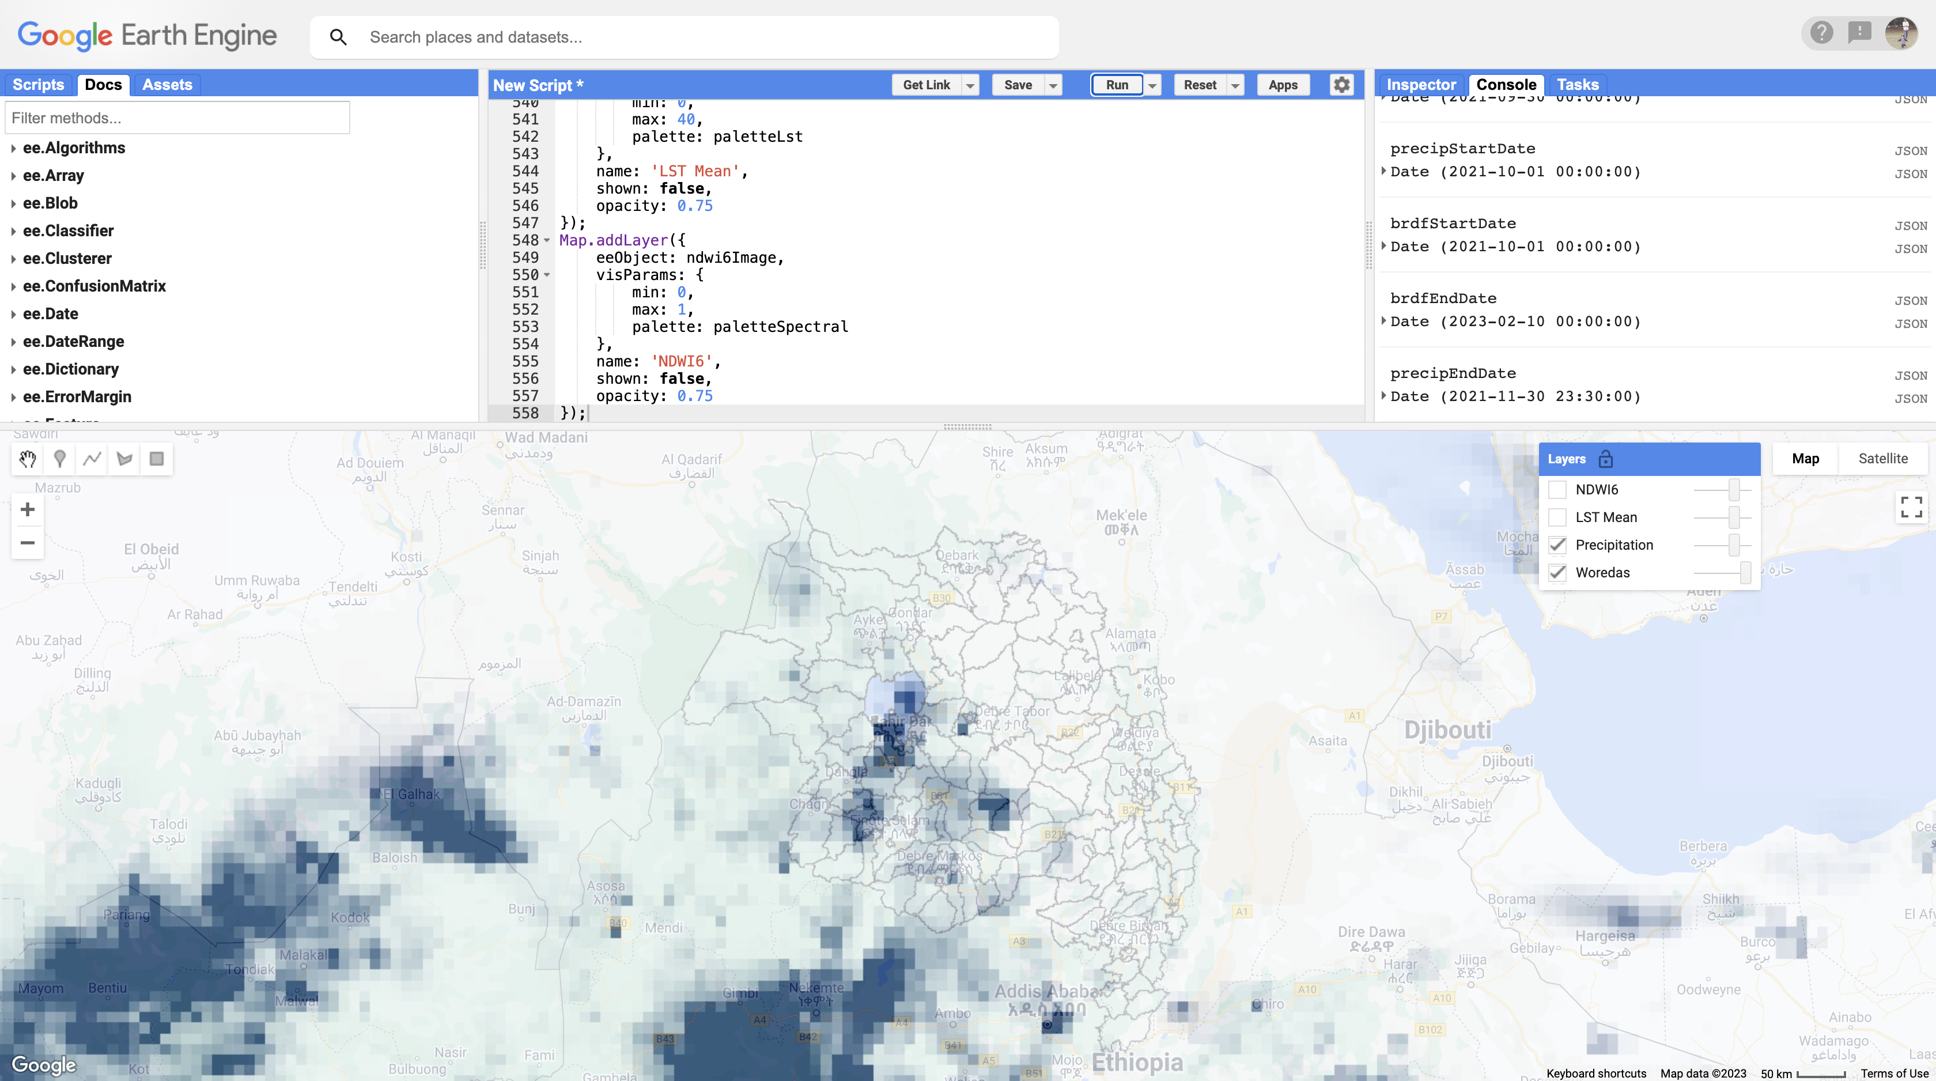Select the add marker tool

pos(60,459)
